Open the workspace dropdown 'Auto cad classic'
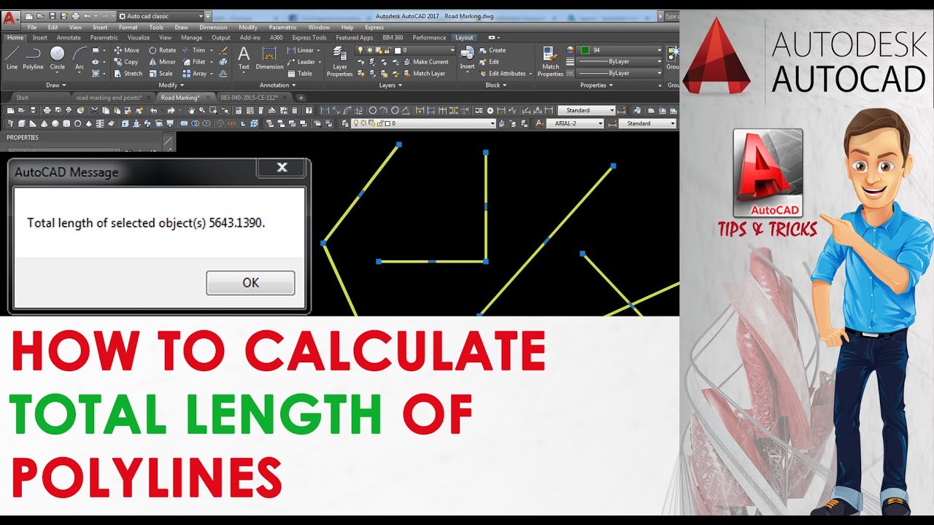This screenshot has width=934, height=525. [x=161, y=15]
